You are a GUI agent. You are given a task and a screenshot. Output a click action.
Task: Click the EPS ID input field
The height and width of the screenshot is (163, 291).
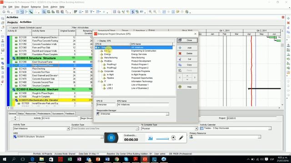[106, 105]
